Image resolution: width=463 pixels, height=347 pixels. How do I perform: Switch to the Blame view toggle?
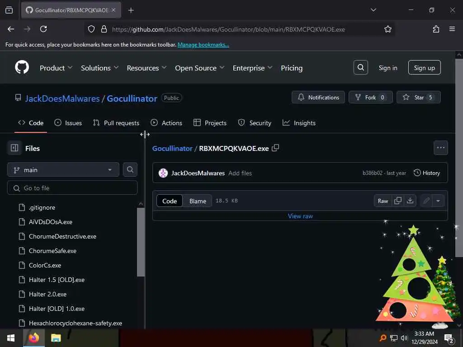(198, 201)
